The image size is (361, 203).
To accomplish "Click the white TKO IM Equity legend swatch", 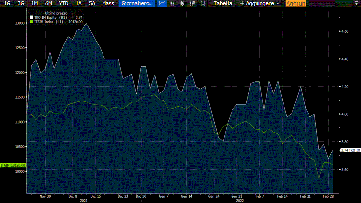I will 32,17.
